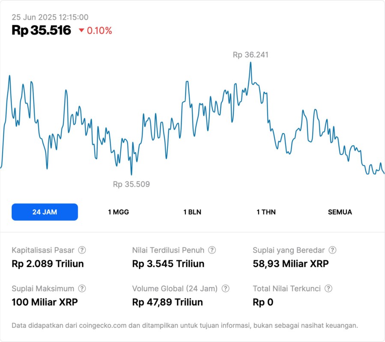Image resolution: width=385 pixels, height=342 pixels.
Task: Click the Rp 47,89 Triliun volume value
Action: [x=167, y=302]
